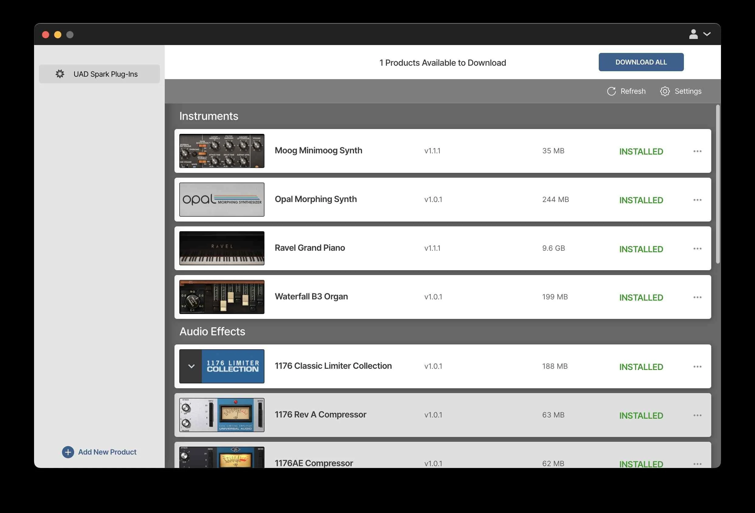Click the plus icon beside Add New Product

[68, 452]
